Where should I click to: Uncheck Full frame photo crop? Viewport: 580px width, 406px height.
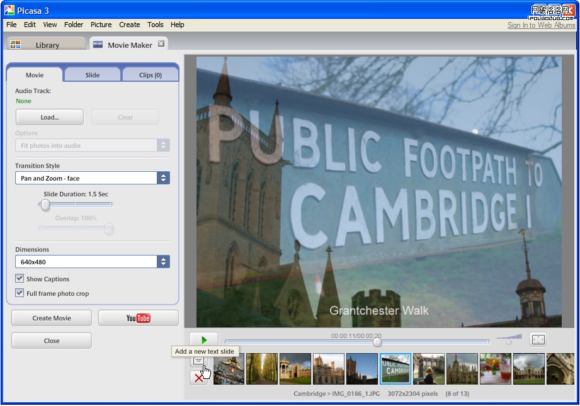(x=20, y=293)
